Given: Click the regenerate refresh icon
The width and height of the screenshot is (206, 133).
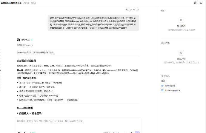Looking at the screenshot, I should coord(138,10).
